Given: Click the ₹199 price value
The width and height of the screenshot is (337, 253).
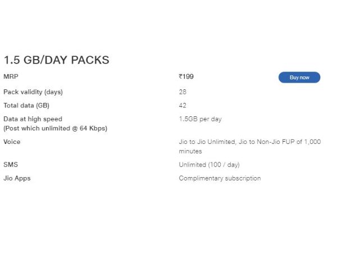Looking at the screenshot, I should (x=186, y=77).
